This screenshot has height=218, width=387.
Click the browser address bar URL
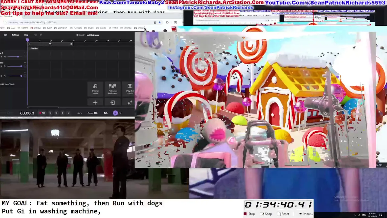point(32,22)
